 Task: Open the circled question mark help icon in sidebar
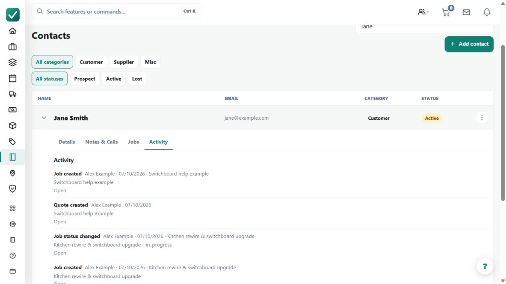(12, 256)
